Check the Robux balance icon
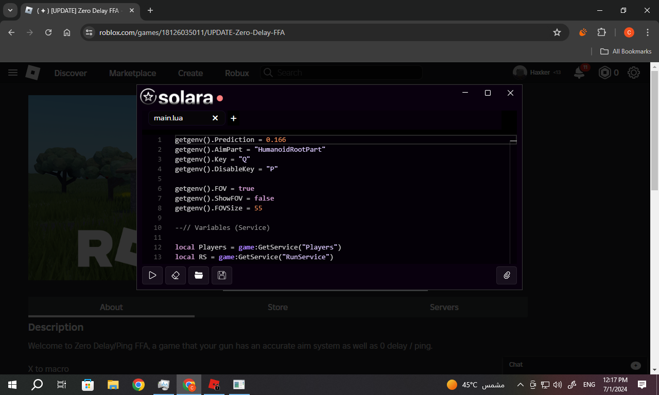This screenshot has width=659, height=395. [604, 73]
